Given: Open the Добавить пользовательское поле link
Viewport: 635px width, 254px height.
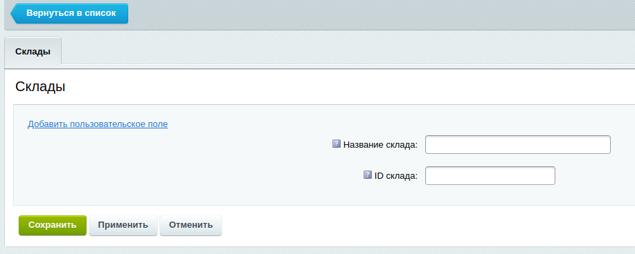Looking at the screenshot, I should [98, 124].
